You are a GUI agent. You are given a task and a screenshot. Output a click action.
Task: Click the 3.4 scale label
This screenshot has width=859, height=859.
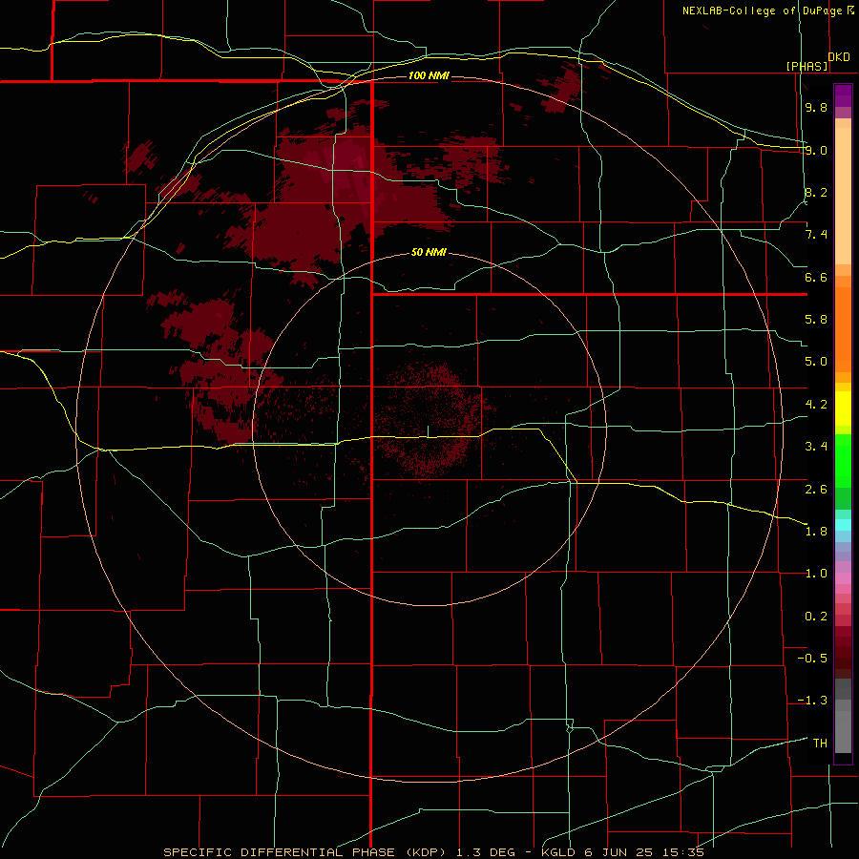[816, 447]
